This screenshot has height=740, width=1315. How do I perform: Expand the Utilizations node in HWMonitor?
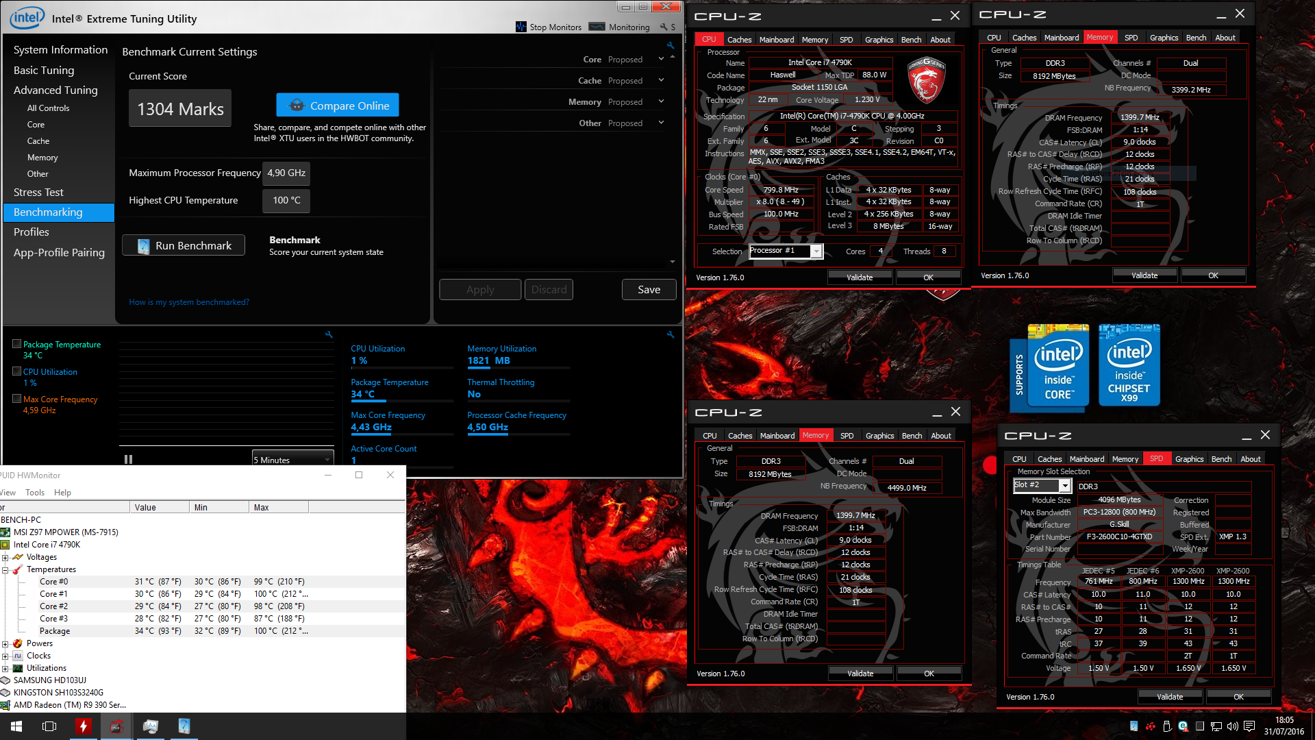pyautogui.click(x=5, y=669)
